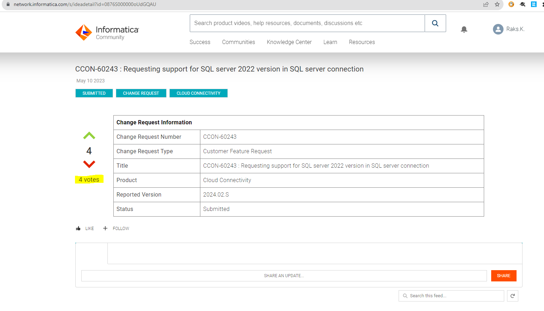The height and width of the screenshot is (311, 544).
Task: Click the search magnifier button
Action: pyautogui.click(x=435, y=23)
